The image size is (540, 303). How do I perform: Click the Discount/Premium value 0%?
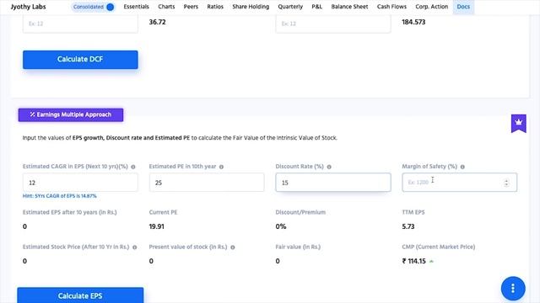pos(281,226)
